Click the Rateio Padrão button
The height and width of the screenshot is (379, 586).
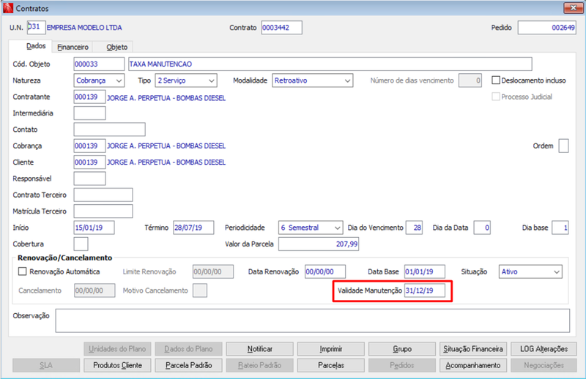pos(260,365)
